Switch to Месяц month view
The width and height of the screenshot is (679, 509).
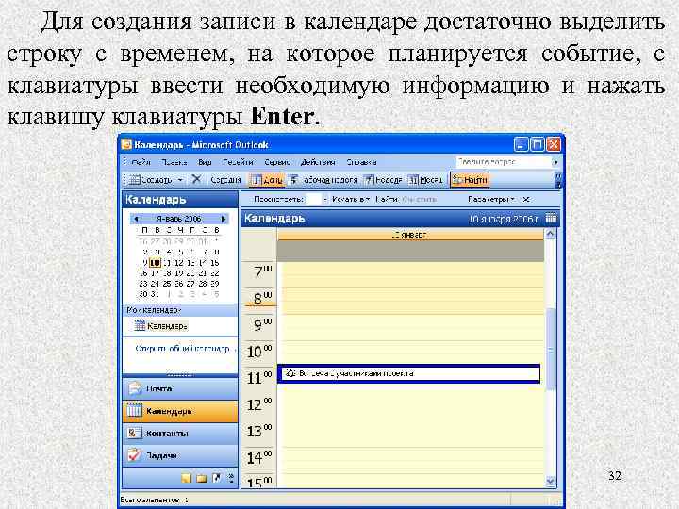click(426, 180)
